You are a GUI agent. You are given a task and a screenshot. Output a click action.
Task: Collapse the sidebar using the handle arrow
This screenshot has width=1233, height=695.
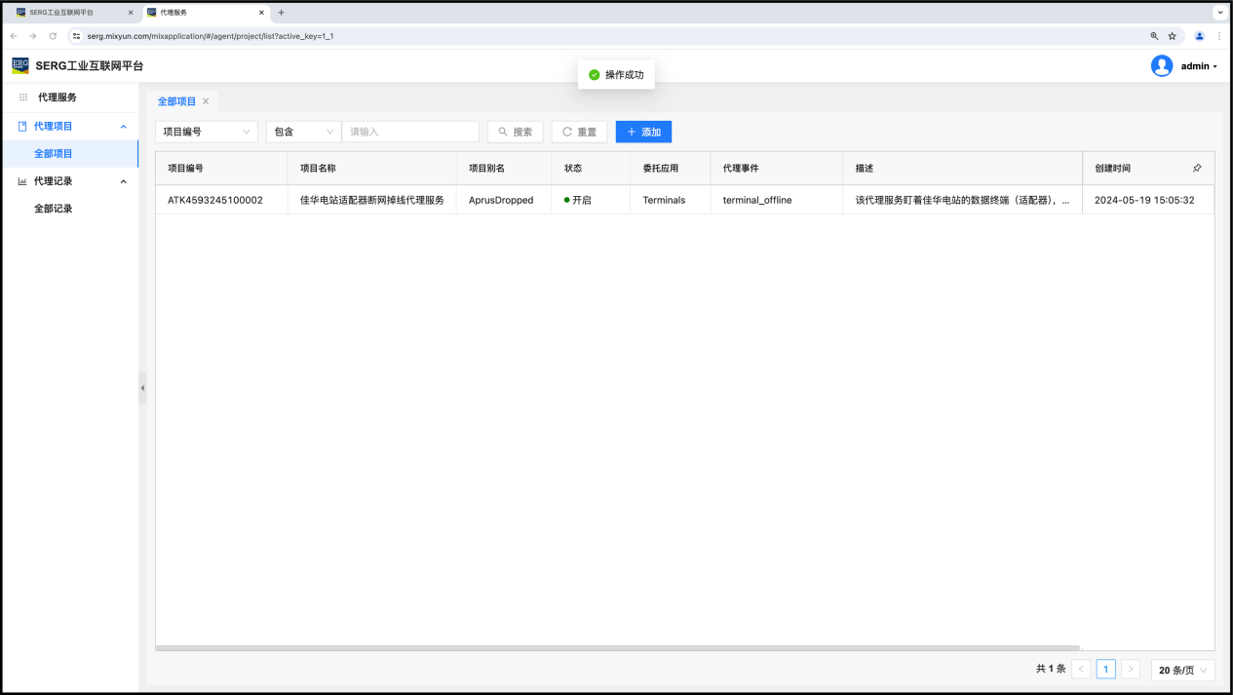pos(142,388)
